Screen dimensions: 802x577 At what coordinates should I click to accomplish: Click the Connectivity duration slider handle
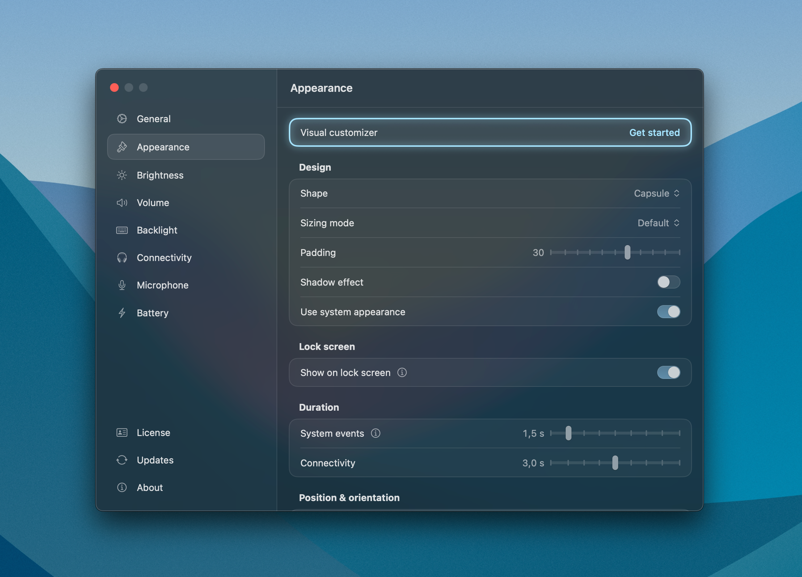pyautogui.click(x=615, y=463)
